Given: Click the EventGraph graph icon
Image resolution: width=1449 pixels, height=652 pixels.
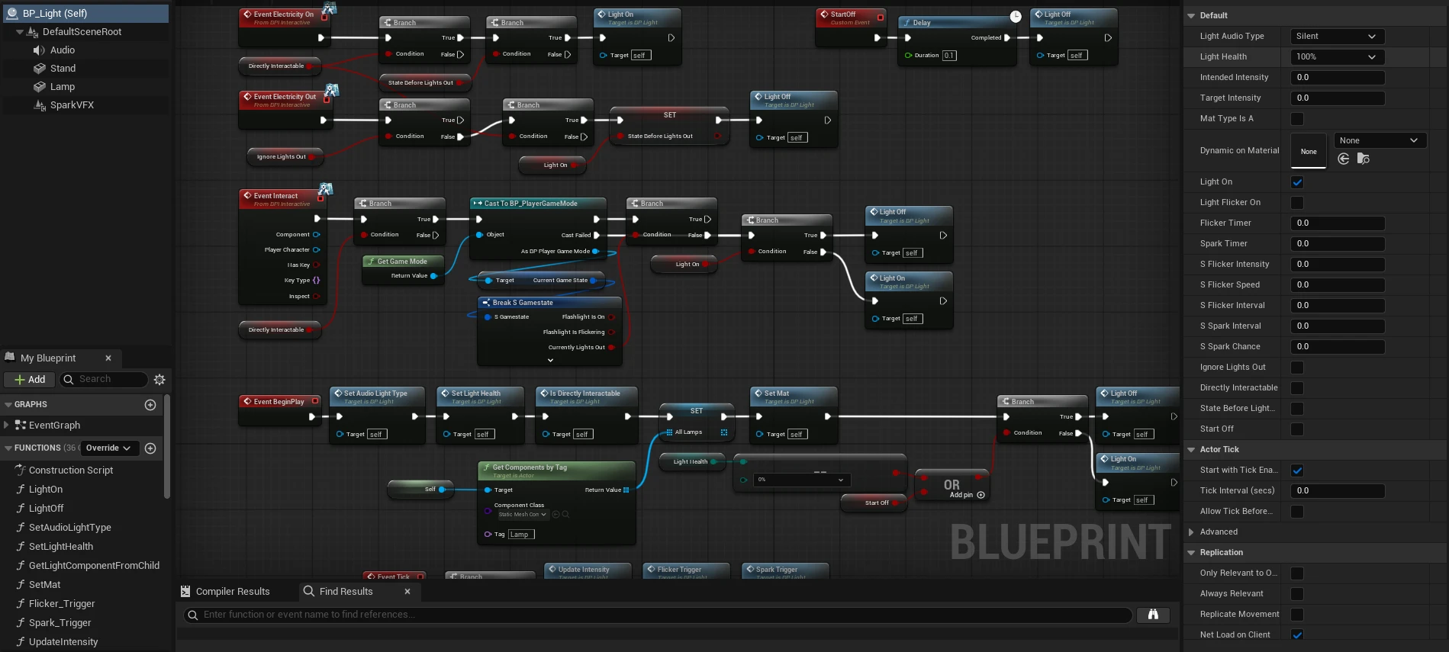Looking at the screenshot, I should (x=21, y=426).
